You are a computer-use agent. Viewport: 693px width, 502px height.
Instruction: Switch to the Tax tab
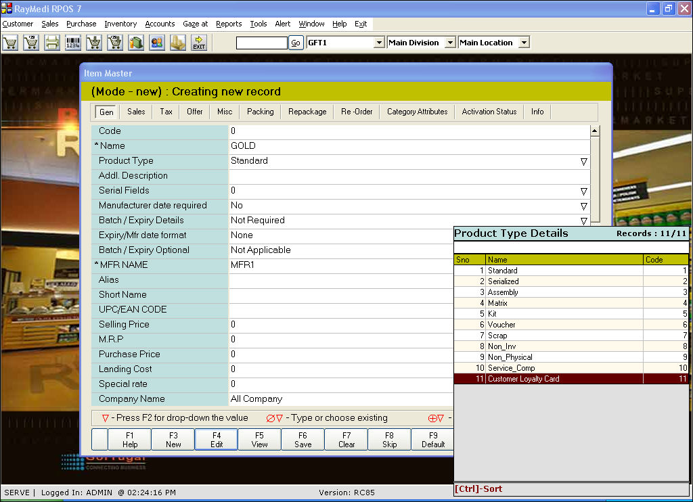pyautogui.click(x=166, y=112)
